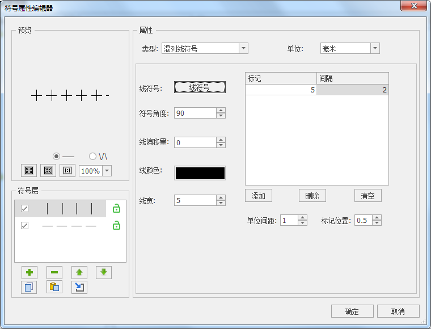Open the black 线颜色 color swatch
This screenshot has height=329, width=431.
click(x=200, y=173)
